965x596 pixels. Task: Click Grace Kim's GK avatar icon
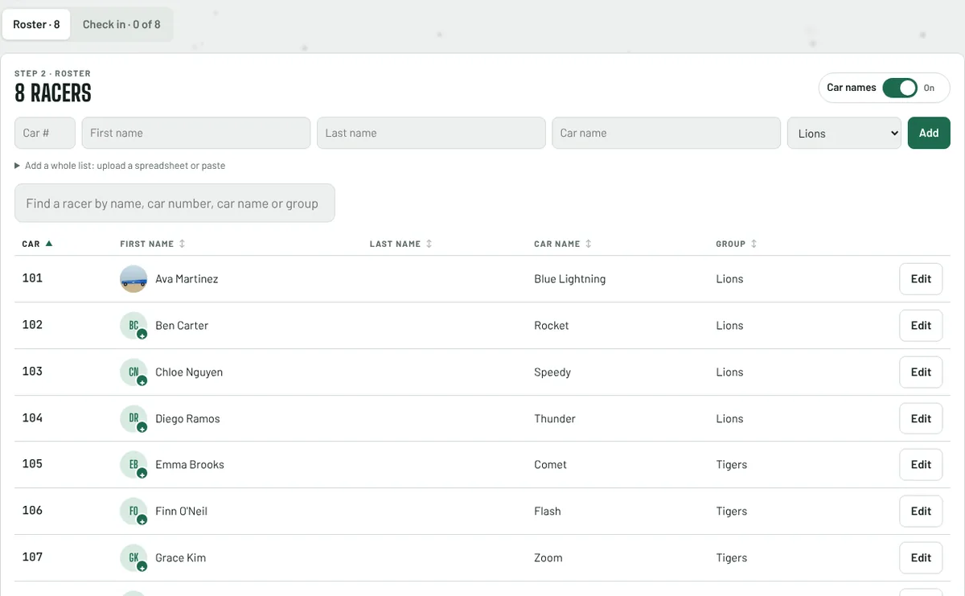(133, 558)
